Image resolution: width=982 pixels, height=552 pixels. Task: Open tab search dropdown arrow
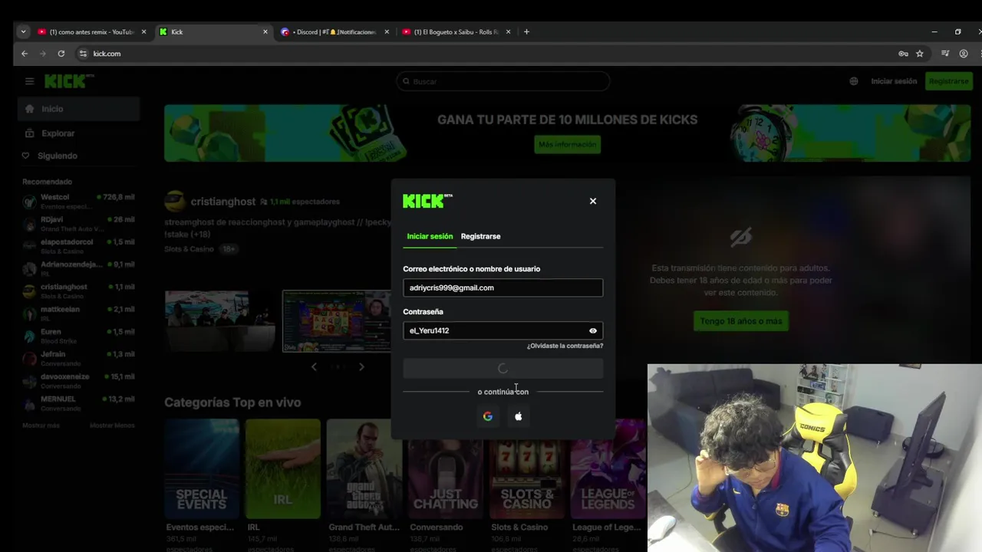coord(24,31)
